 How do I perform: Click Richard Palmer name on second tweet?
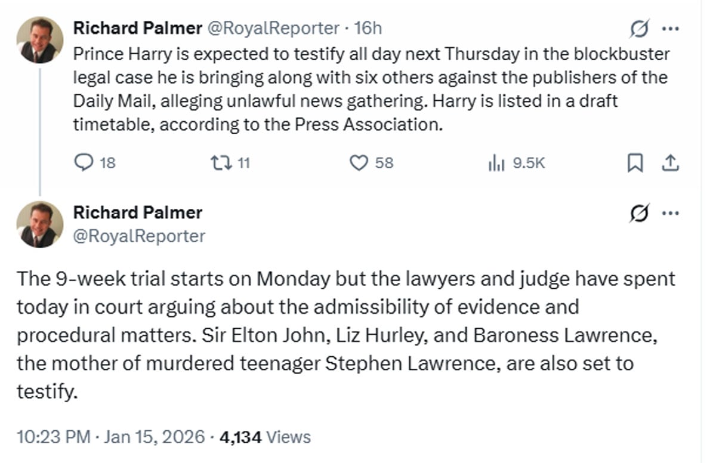point(137,212)
